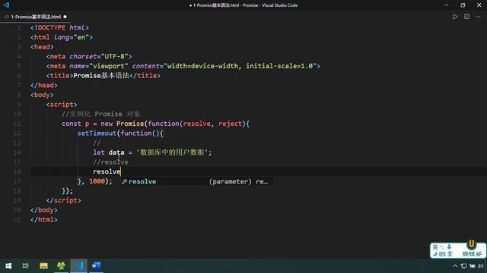487x273 pixels.
Task: Click the '1000' timeout value
Action: pos(97,181)
